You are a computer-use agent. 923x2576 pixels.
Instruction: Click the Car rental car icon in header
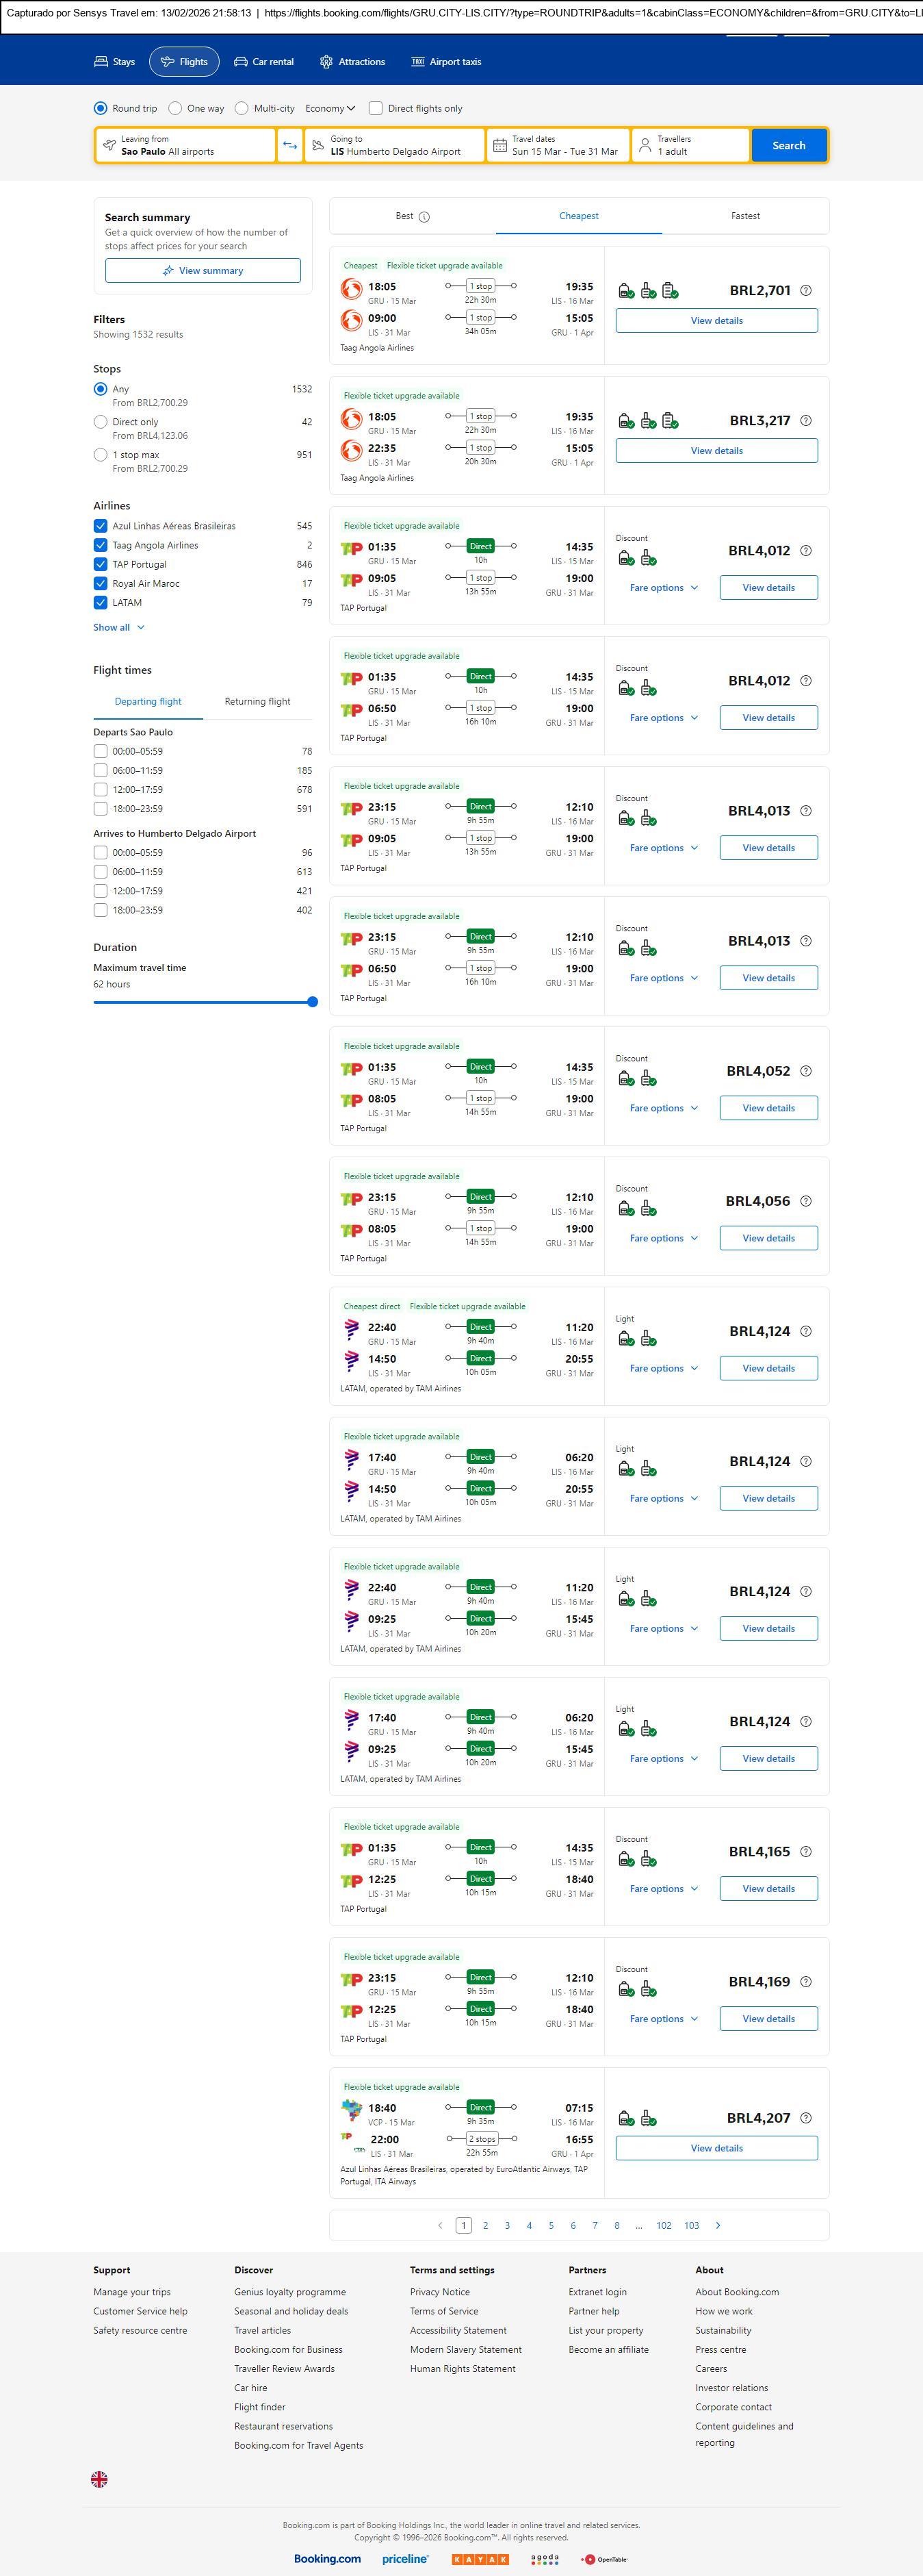pyautogui.click(x=241, y=62)
